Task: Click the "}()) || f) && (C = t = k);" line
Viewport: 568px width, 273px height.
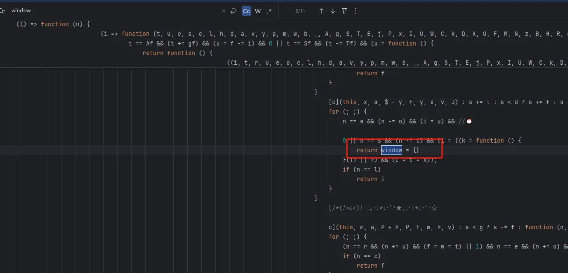Action: point(390,160)
